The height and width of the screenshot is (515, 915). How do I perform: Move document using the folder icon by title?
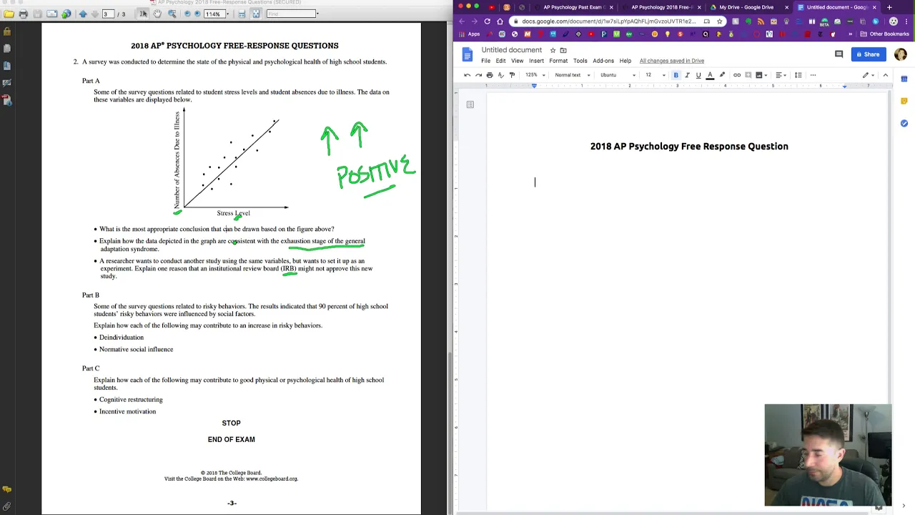coord(563,50)
